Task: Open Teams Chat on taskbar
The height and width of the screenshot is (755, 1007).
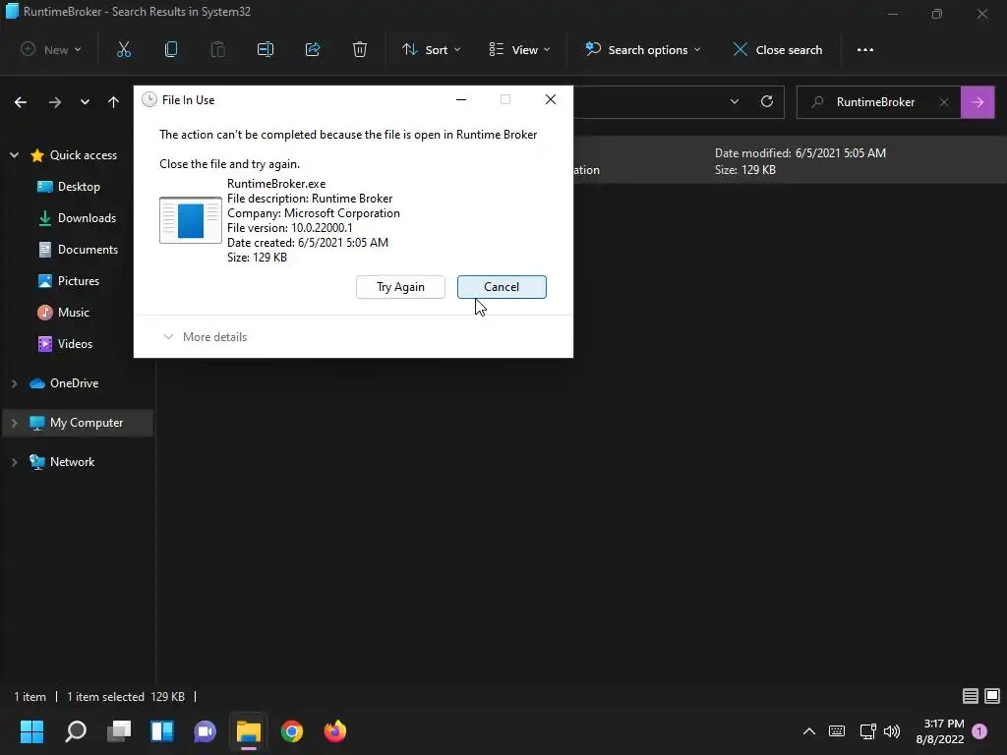Action: point(206,731)
